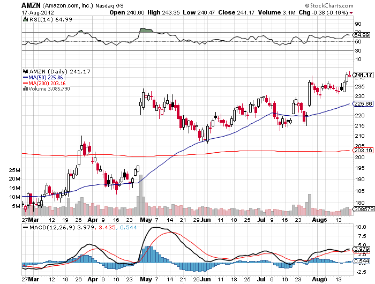Click the 185 price axis label
375x284 pixels.
tap(359, 191)
